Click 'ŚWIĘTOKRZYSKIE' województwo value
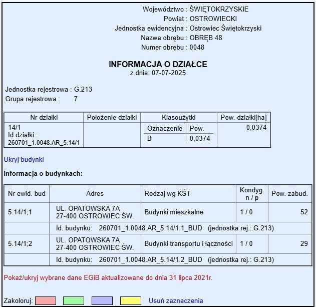 (219, 9)
